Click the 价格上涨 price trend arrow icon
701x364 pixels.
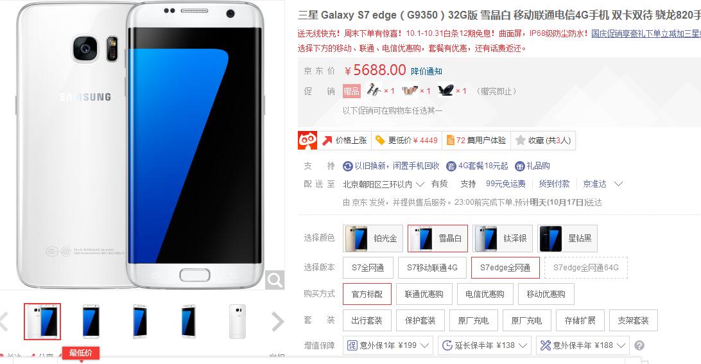[x=327, y=141]
